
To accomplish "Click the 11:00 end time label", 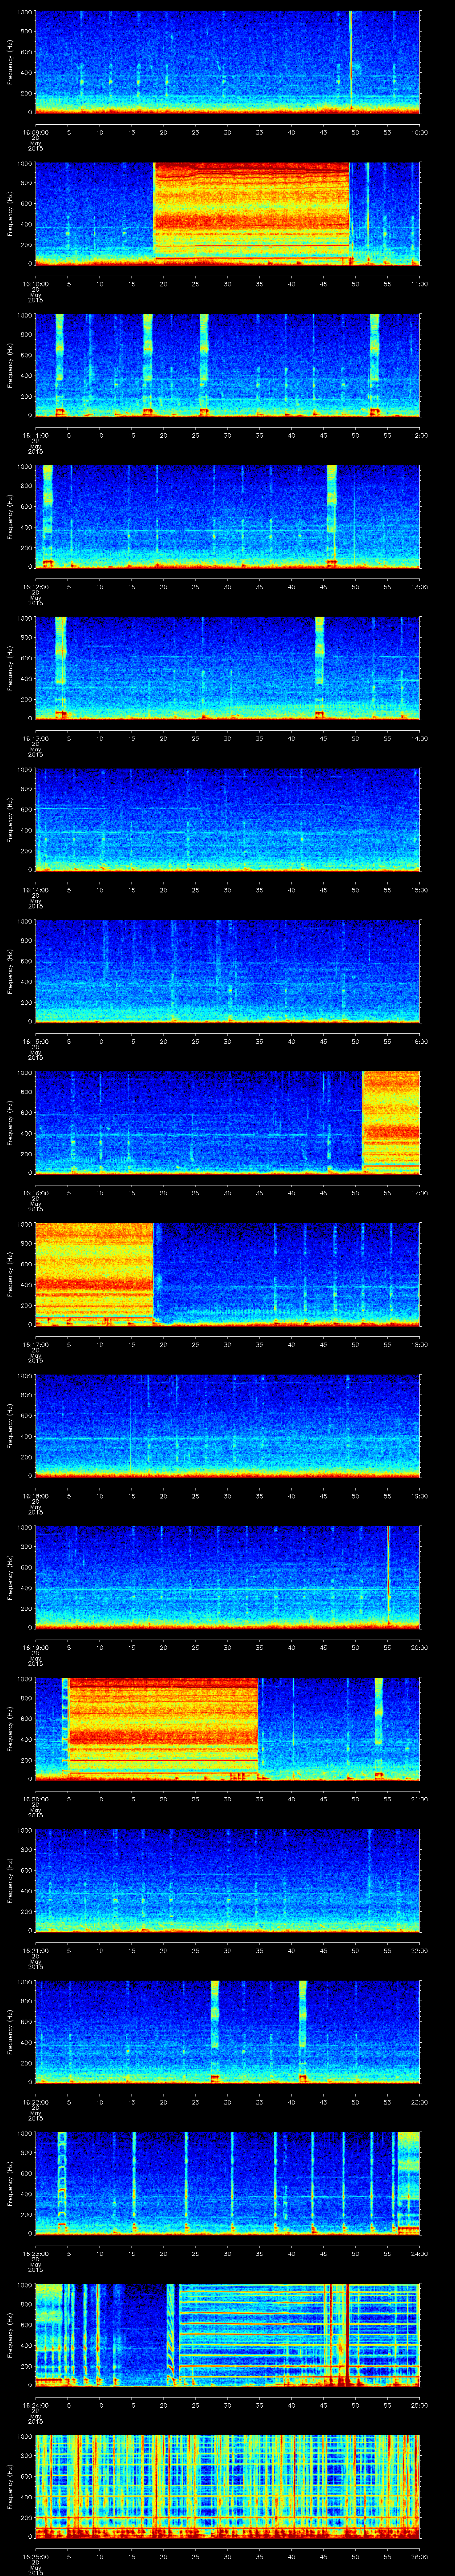I will 420,284.
